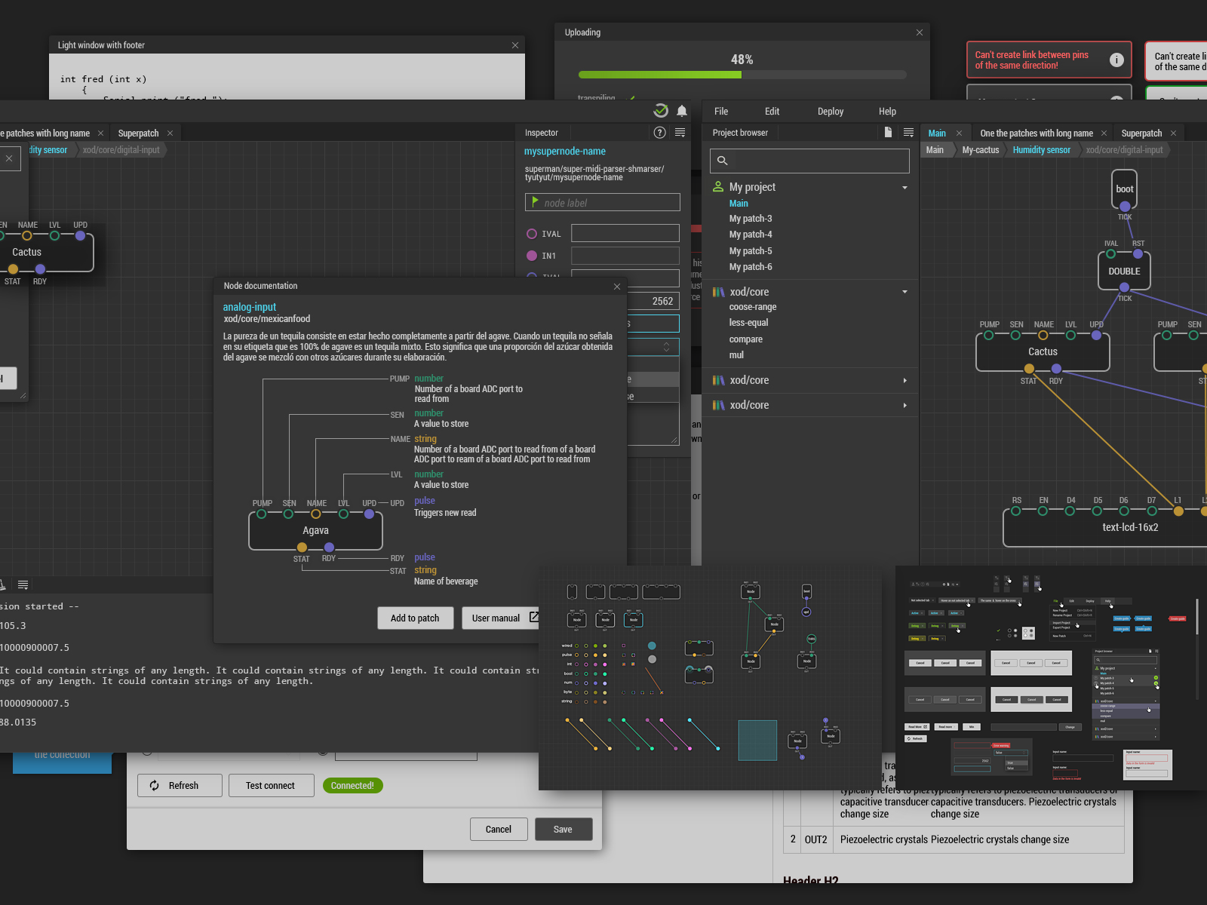
Task: Open the Deploy menu
Action: tap(830, 111)
